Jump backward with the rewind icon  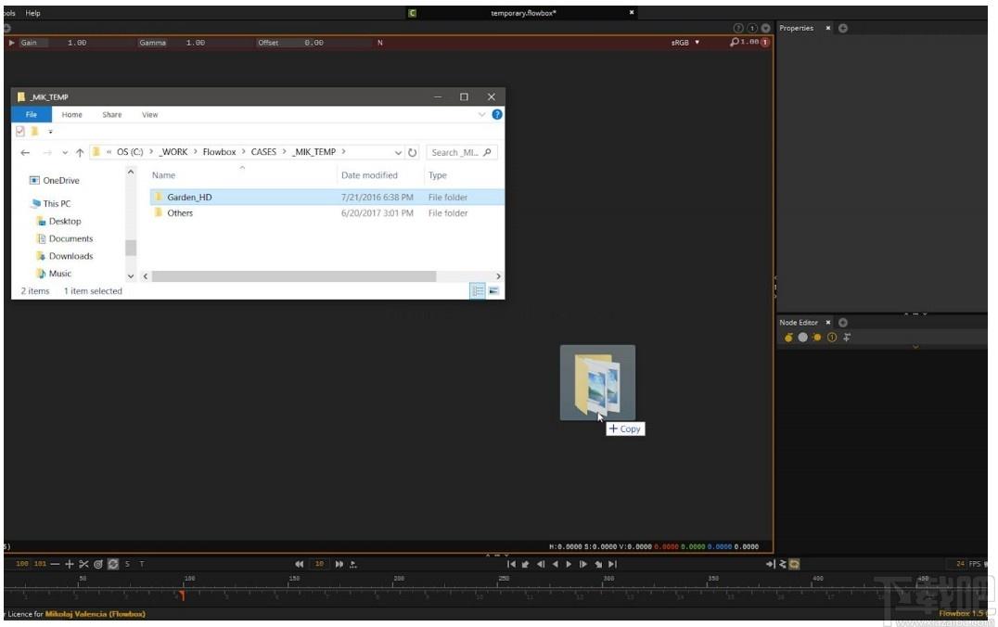click(300, 564)
